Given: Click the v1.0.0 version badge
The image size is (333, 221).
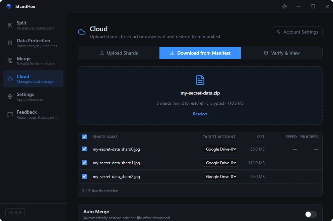Looking at the screenshot, I should pos(15,213).
